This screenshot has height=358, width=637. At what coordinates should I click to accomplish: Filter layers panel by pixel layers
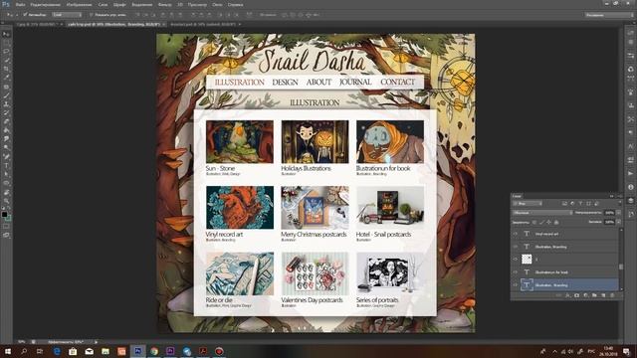[564, 203]
